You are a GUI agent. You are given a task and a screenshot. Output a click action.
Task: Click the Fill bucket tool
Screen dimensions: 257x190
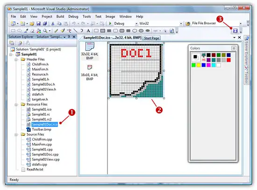click(39, 31)
